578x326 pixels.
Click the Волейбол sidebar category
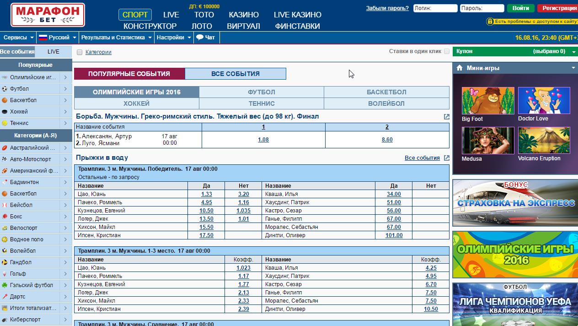point(36,251)
